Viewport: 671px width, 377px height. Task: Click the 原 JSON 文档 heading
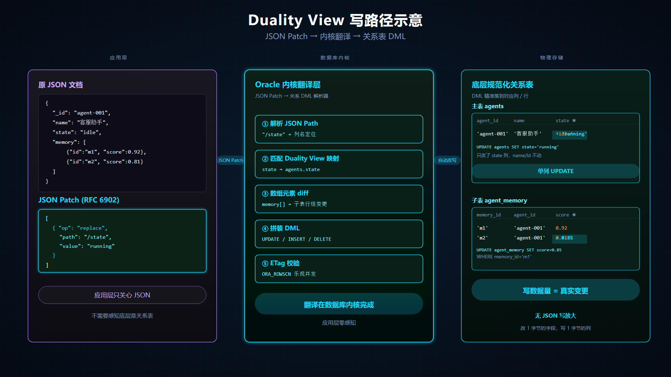click(60, 85)
